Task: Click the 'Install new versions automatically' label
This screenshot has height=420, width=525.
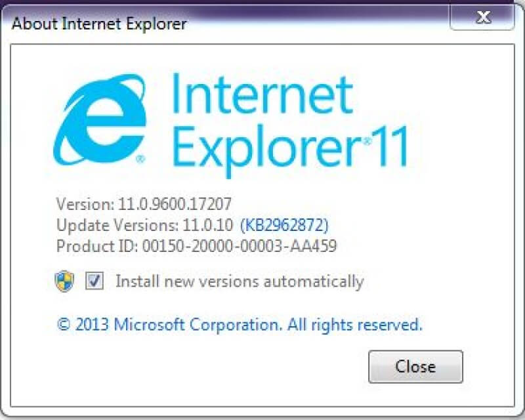Action: 240,282
